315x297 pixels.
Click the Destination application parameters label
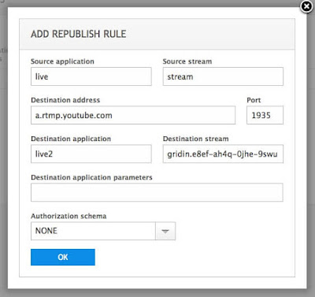pyautogui.click(x=91, y=177)
